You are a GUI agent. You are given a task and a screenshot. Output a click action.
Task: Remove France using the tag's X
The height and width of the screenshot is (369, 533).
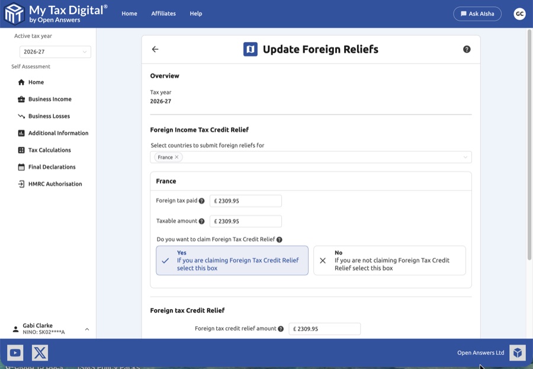(x=175, y=157)
